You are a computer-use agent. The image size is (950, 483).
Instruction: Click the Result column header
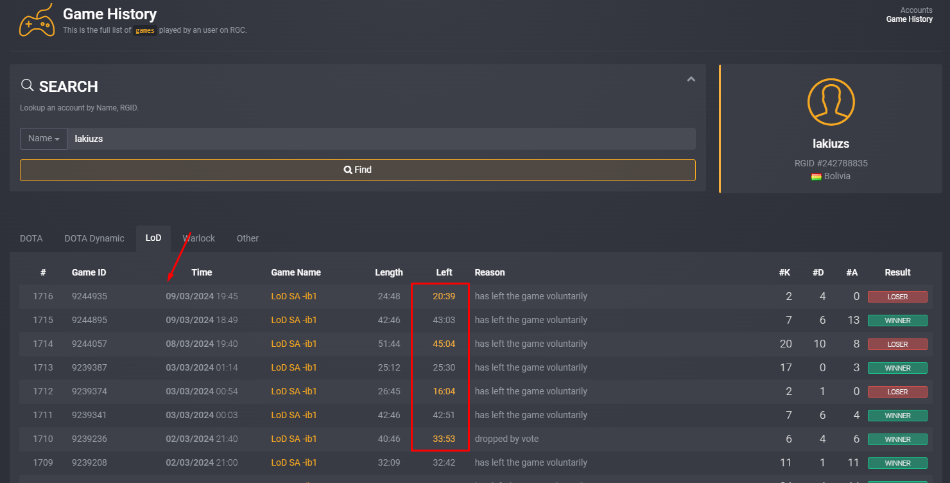[x=897, y=272]
